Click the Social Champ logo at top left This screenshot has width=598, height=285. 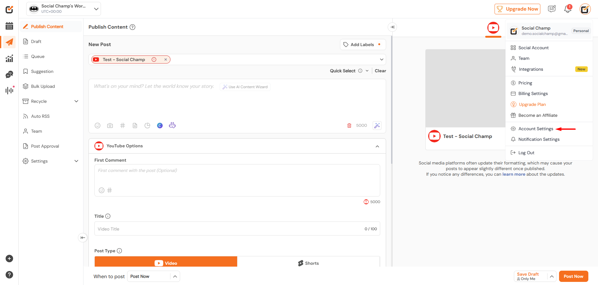[9, 9]
